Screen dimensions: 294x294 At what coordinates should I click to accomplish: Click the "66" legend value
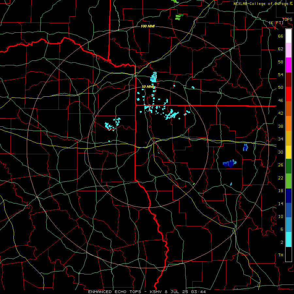click(x=281, y=36)
